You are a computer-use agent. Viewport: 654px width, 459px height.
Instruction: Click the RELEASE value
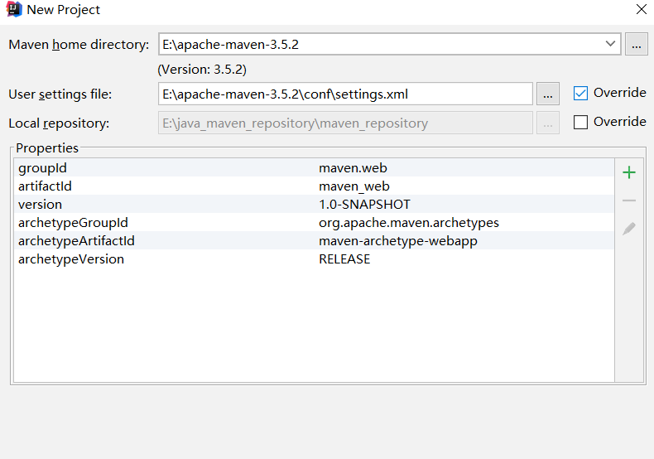pos(344,259)
